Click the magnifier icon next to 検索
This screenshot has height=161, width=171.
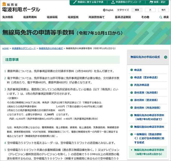[161, 17]
